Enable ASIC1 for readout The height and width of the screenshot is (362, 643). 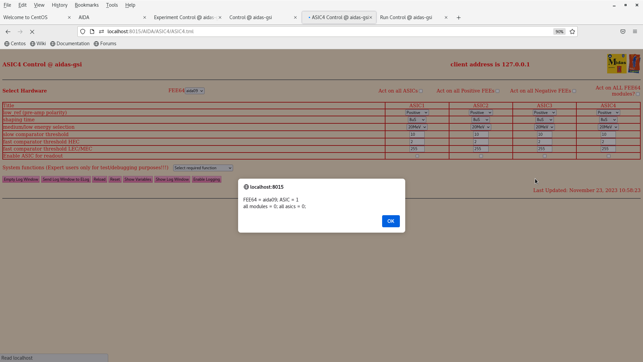point(417,156)
